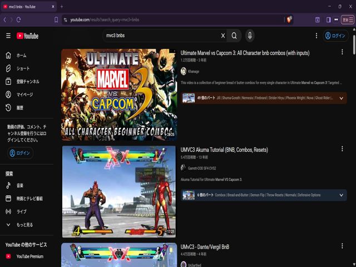Screen dimensions: 356x267
Task: Open YouTube Premium link
Action: click(27, 256)
